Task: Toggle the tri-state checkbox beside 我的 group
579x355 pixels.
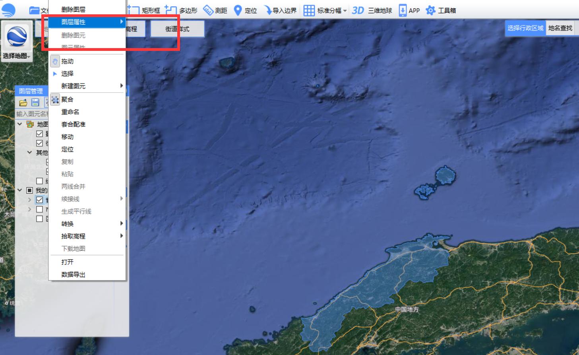Action: point(29,190)
